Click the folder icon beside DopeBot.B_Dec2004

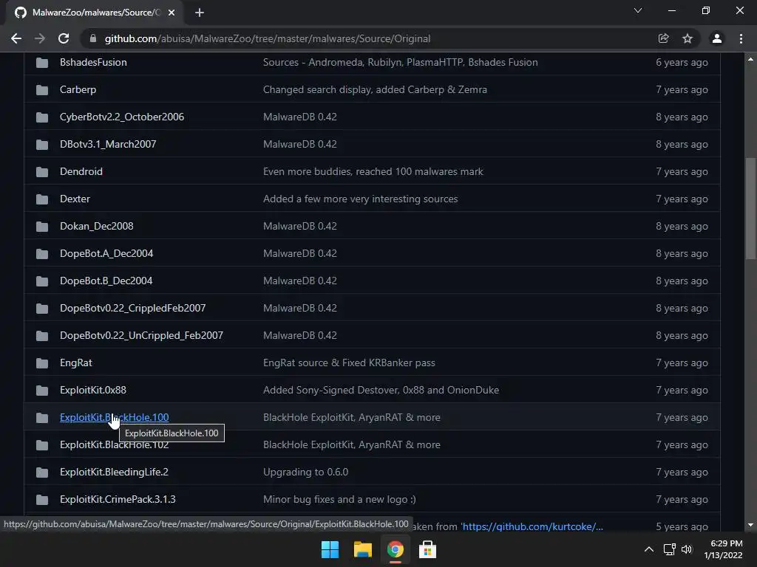tap(42, 281)
